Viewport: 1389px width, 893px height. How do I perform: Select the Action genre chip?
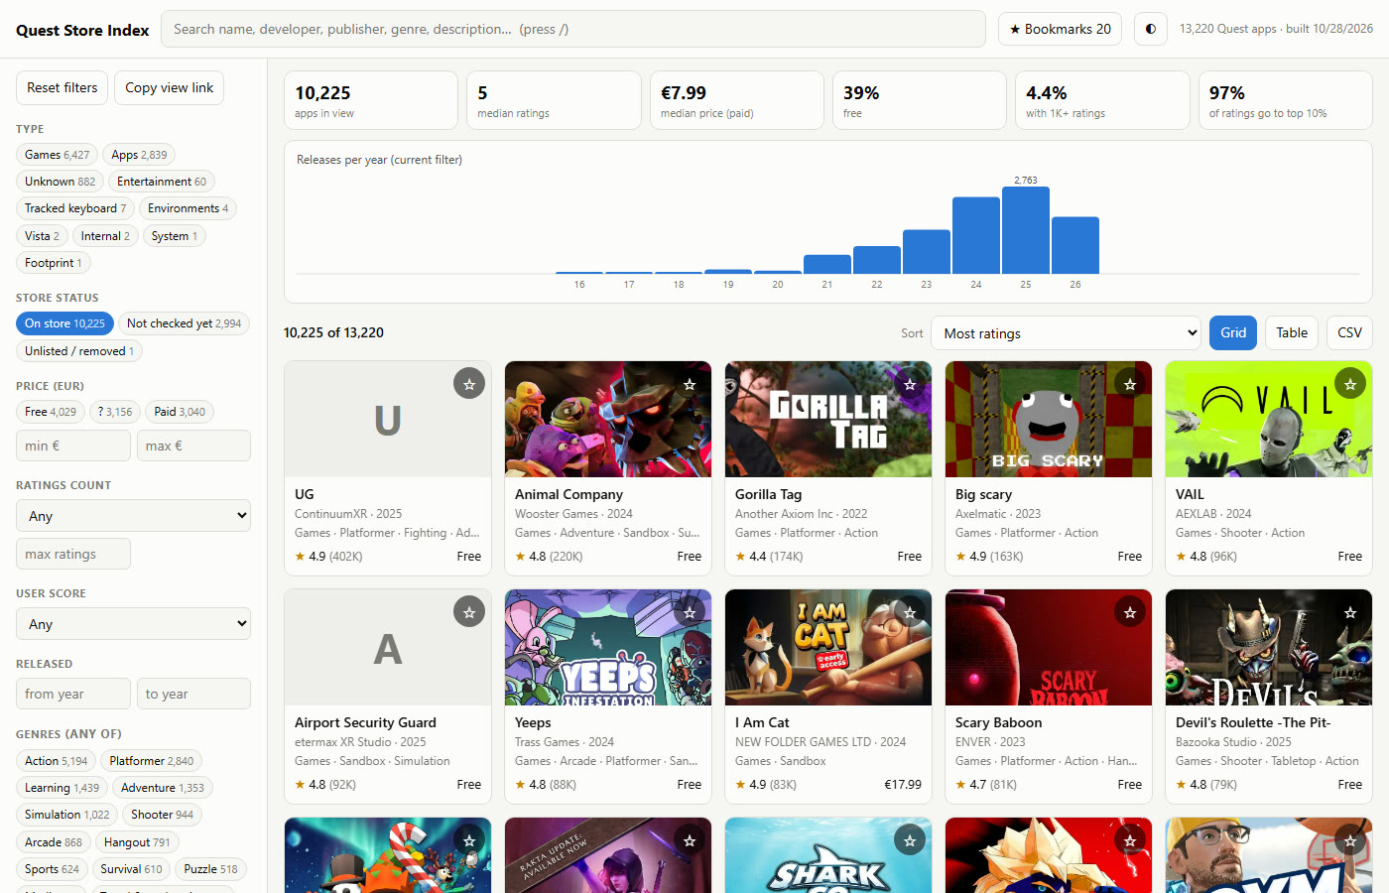[56, 761]
